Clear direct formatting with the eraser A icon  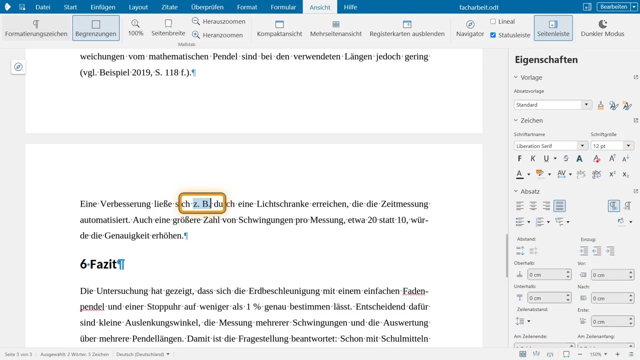[596, 158]
